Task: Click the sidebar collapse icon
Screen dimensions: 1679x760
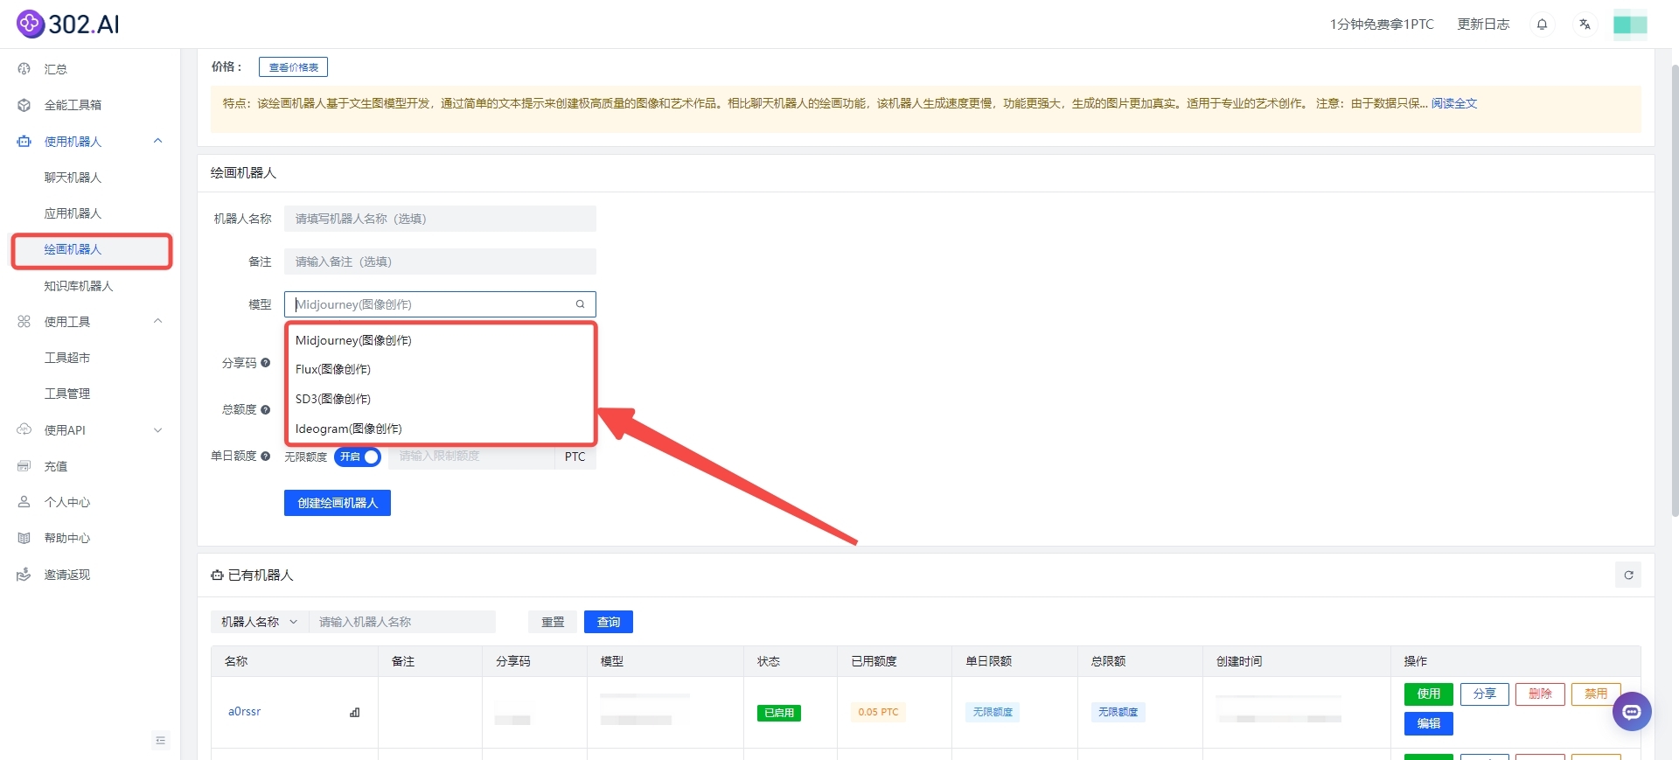Action: click(161, 741)
